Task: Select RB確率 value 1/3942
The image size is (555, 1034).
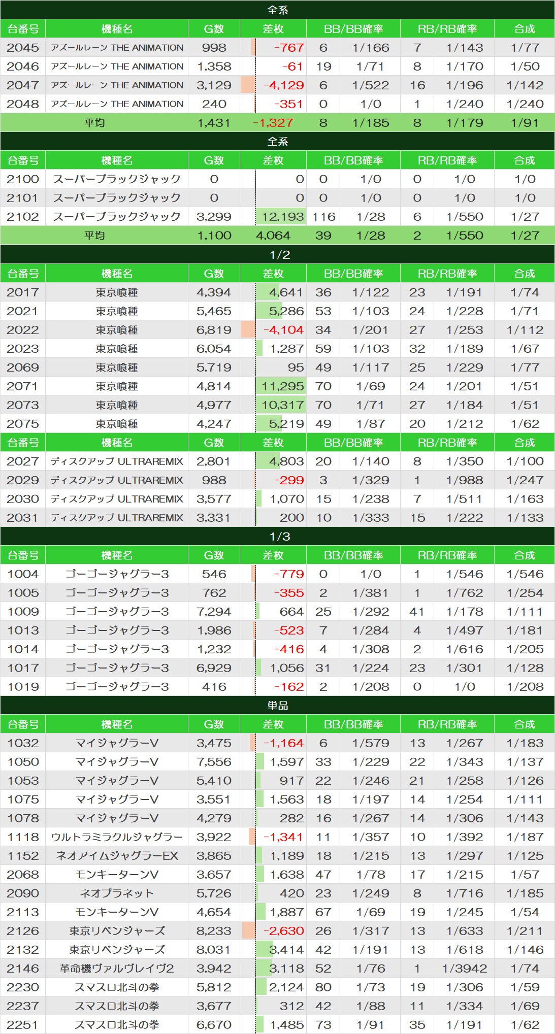Action: pos(465,969)
